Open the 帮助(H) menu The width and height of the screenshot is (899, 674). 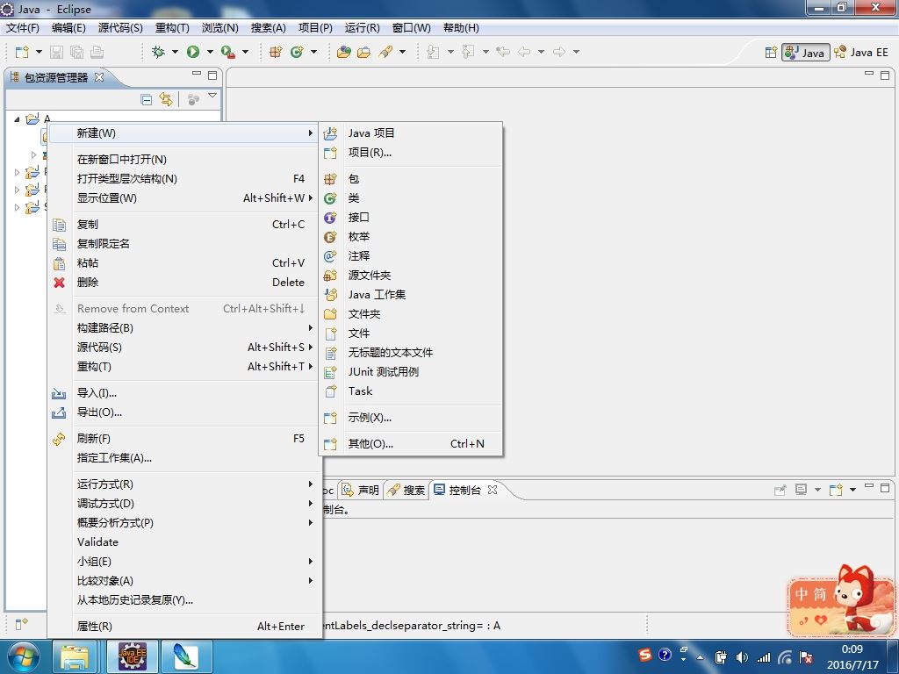(461, 27)
